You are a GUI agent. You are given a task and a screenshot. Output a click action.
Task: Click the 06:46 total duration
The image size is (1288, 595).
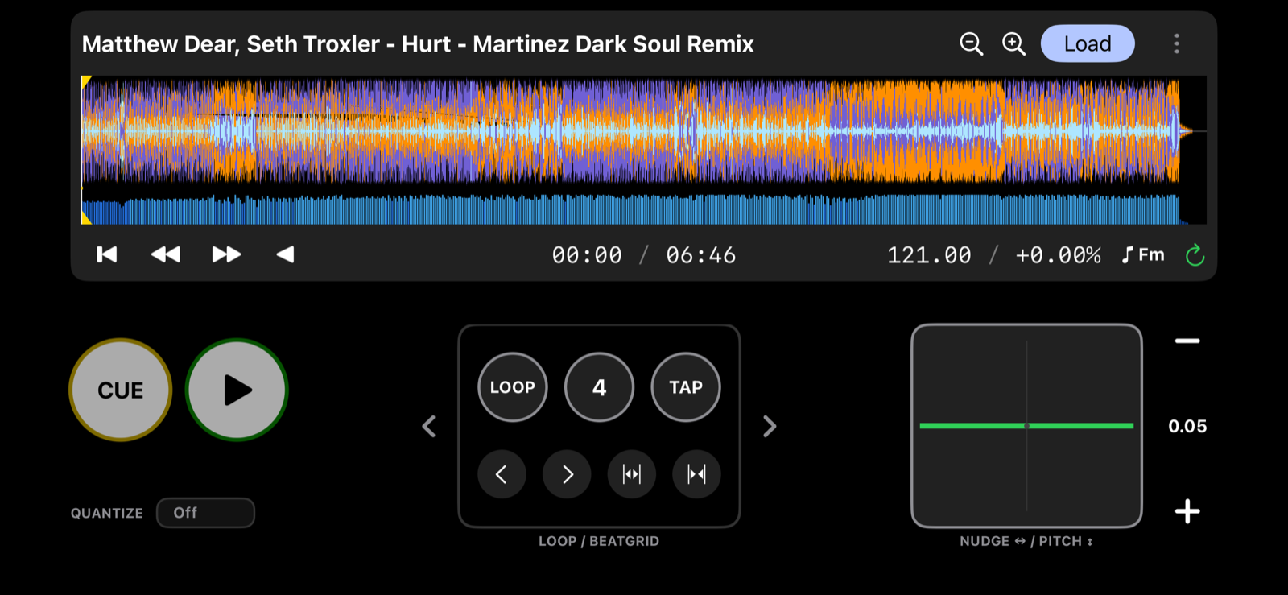point(700,255)
